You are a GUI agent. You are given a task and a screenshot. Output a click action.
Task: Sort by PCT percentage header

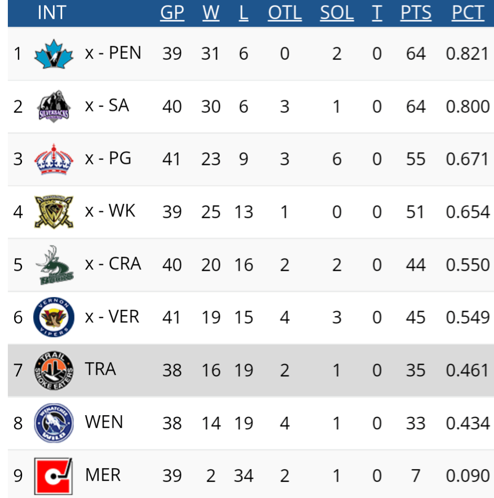point(468,13)
